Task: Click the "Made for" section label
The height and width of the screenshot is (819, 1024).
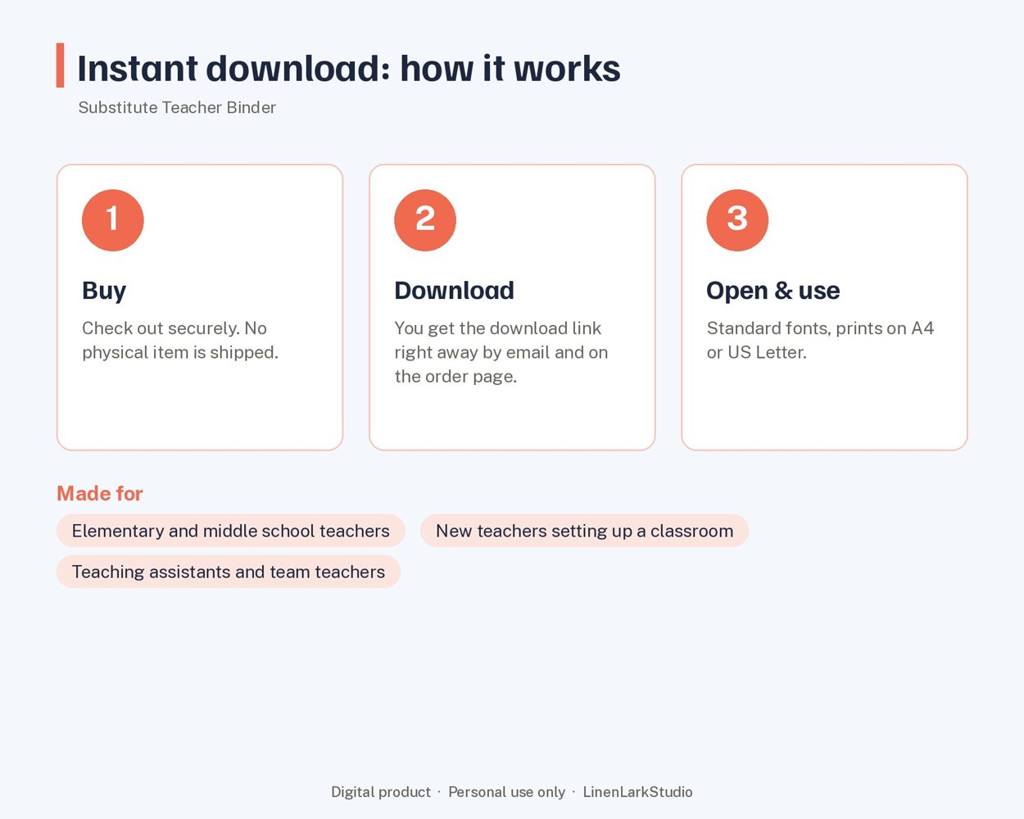Action: pos(100,493)
